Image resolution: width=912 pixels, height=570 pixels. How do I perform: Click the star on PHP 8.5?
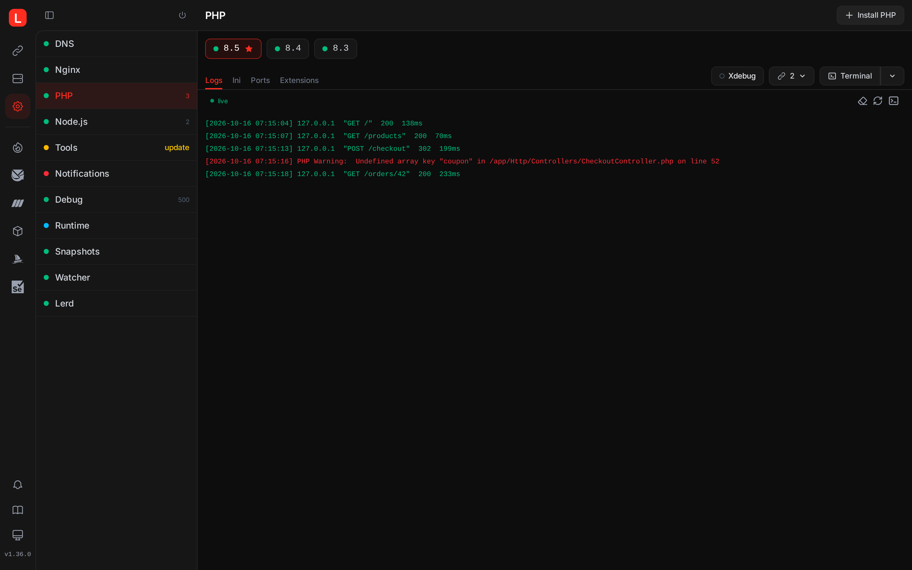tap(249, 49)
